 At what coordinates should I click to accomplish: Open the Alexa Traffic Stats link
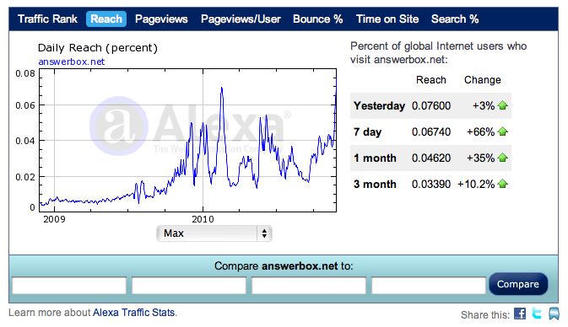point(133,313)
